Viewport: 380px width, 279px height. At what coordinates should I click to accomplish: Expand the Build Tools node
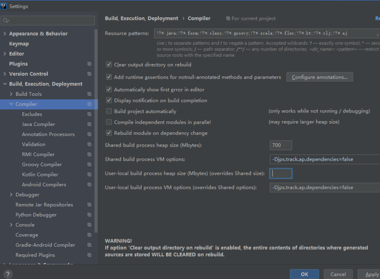tap(11, 94)
